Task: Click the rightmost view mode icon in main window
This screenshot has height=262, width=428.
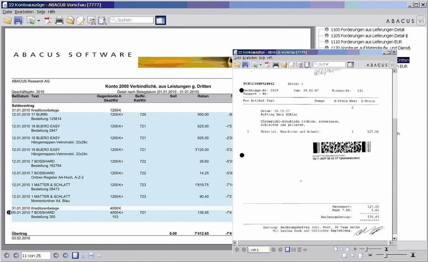Action: [99, 255]
